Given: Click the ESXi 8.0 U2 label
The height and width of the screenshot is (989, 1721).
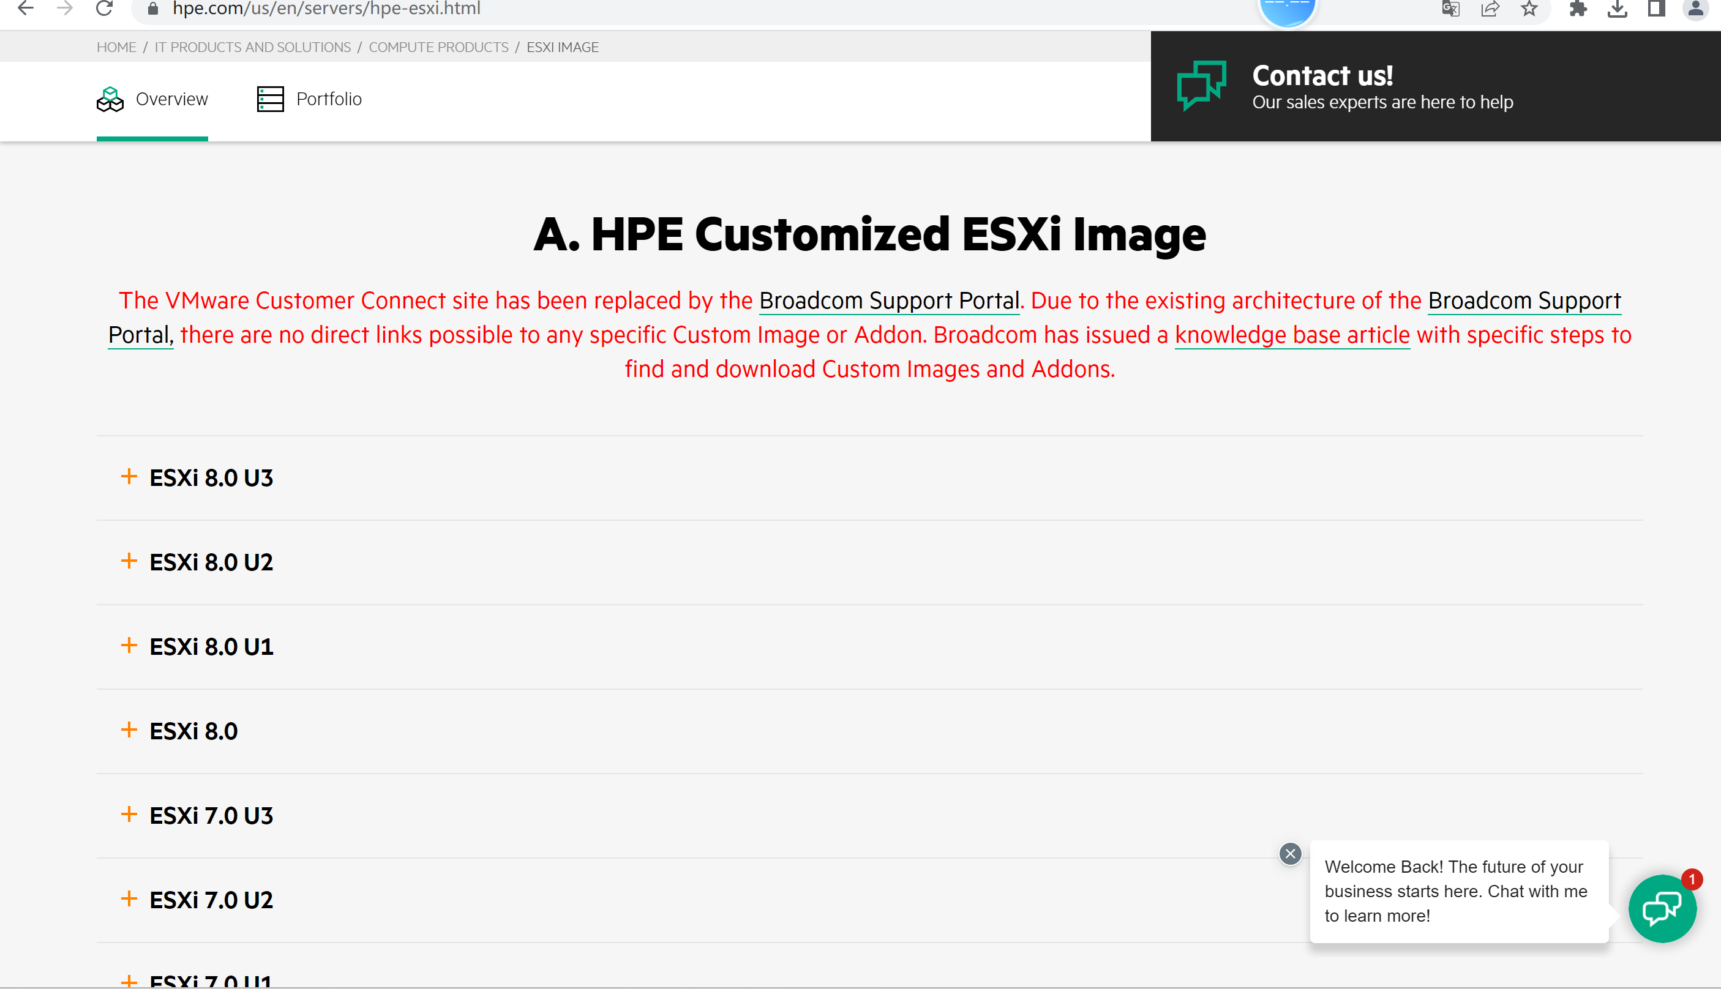Looking at the screenshot, I should click(211, 562).
